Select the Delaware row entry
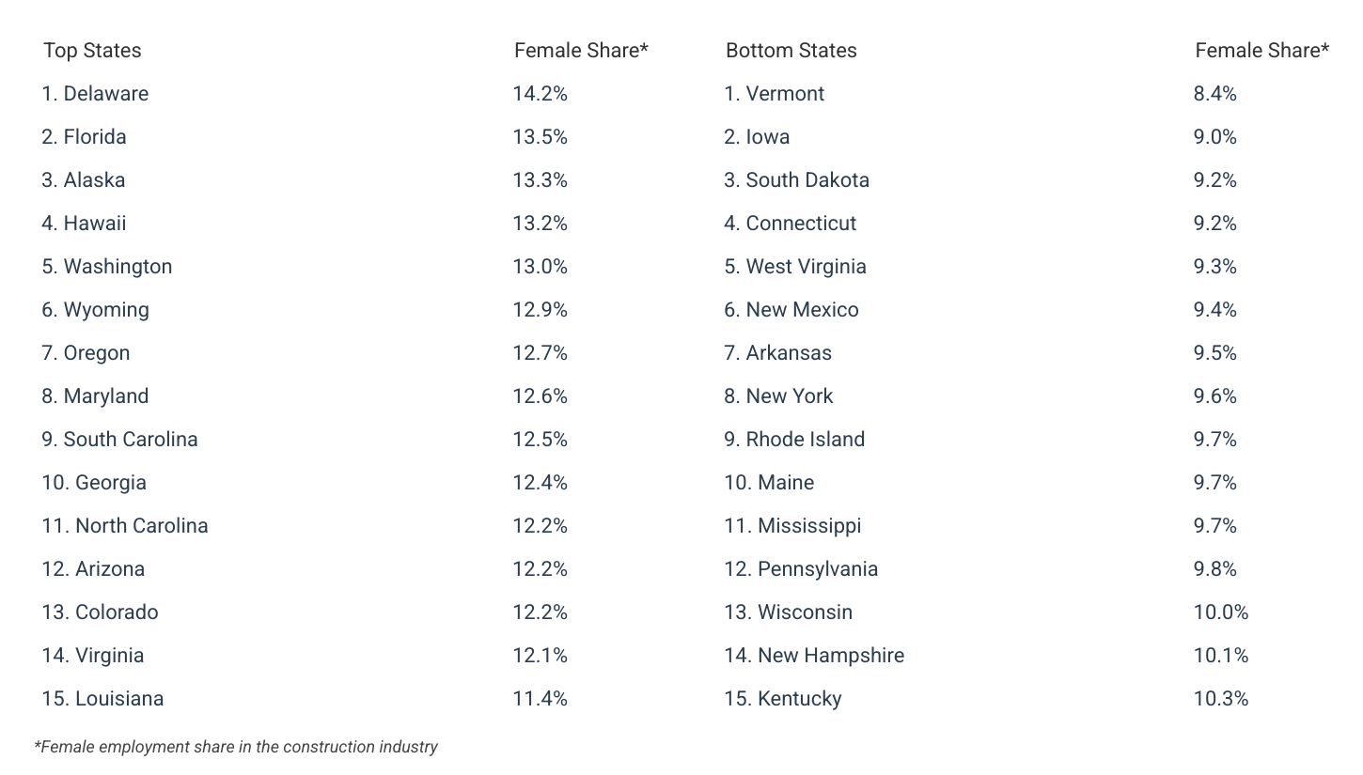 pos(95,94)
